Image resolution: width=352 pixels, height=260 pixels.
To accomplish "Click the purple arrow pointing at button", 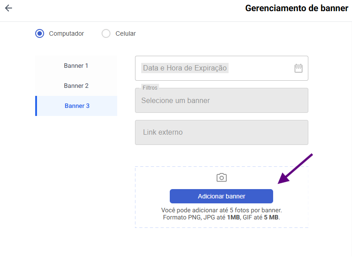I will 295,169.
